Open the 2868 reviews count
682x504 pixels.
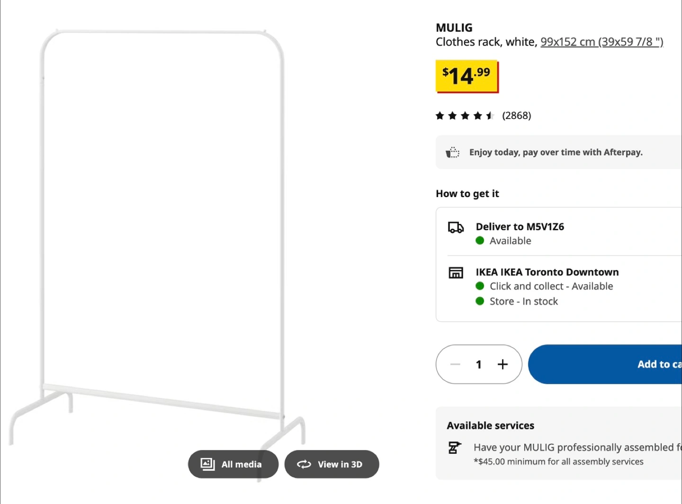516,116
